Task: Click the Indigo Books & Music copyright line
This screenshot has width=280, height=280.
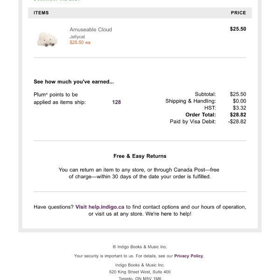Action: tap(140, 247)
